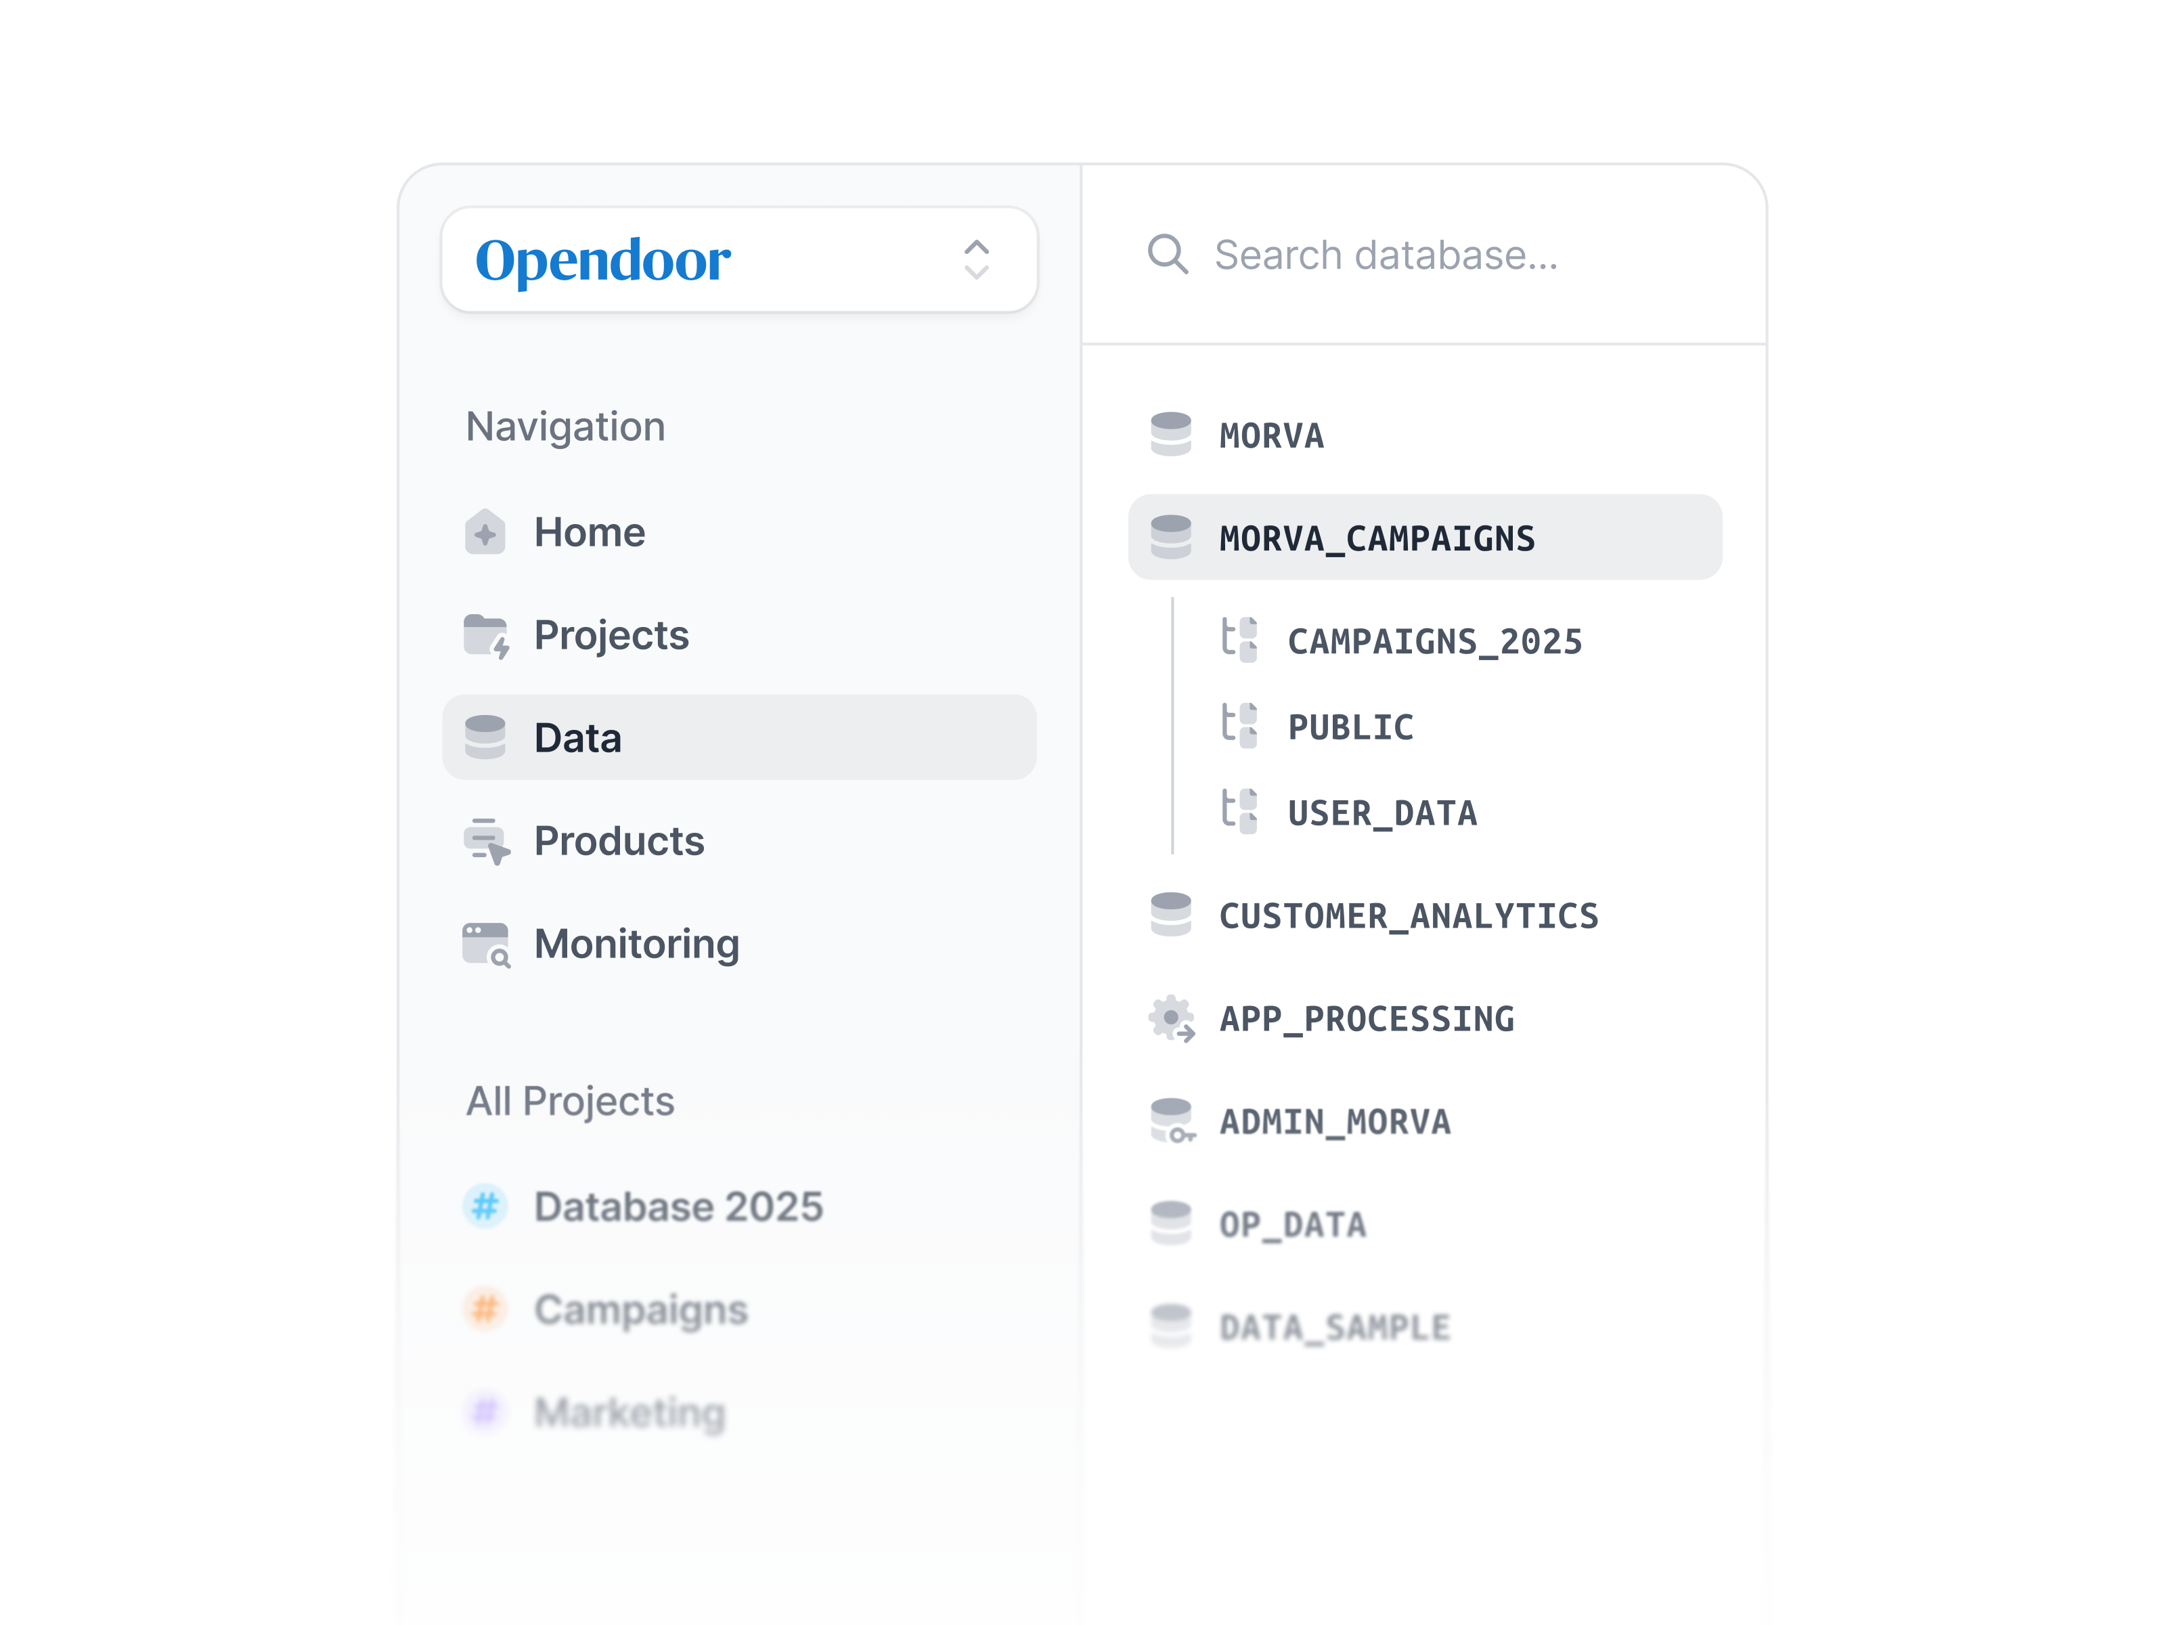Expand the OP_DATA database

click(x=1425, y=1224)
